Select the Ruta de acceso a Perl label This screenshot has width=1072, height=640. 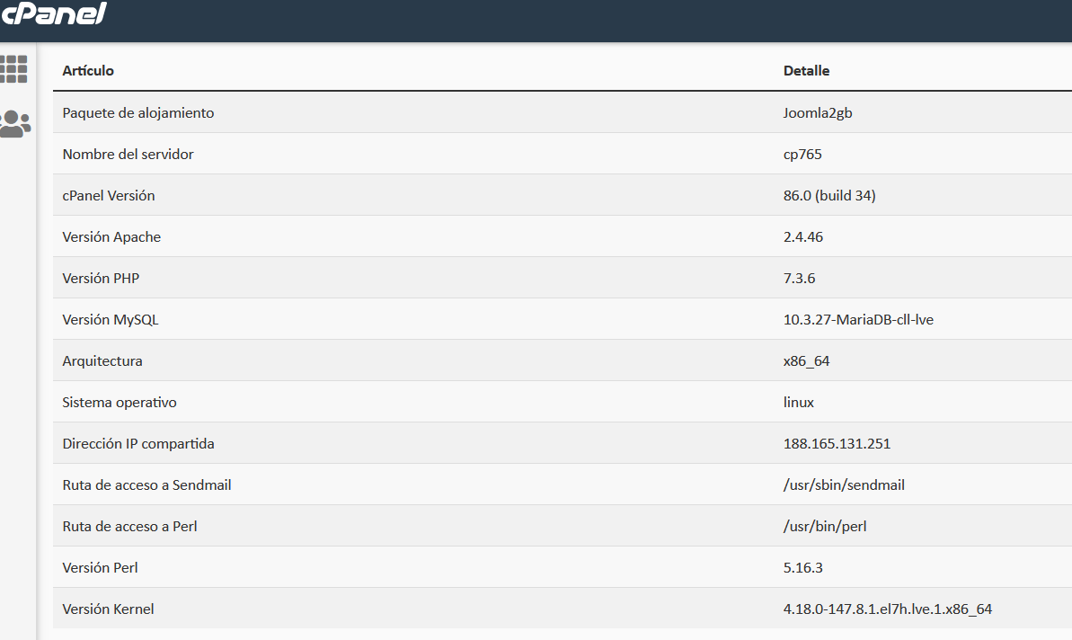tap(130, 527)
